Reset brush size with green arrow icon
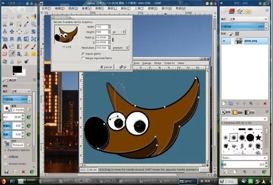The width and height of the screenshot is (273, 185). tap(28, 117)
